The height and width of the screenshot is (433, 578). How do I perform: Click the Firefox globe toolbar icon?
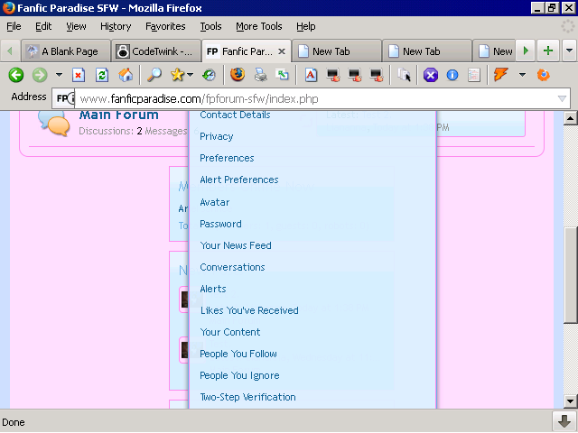(x=238, y=75)
